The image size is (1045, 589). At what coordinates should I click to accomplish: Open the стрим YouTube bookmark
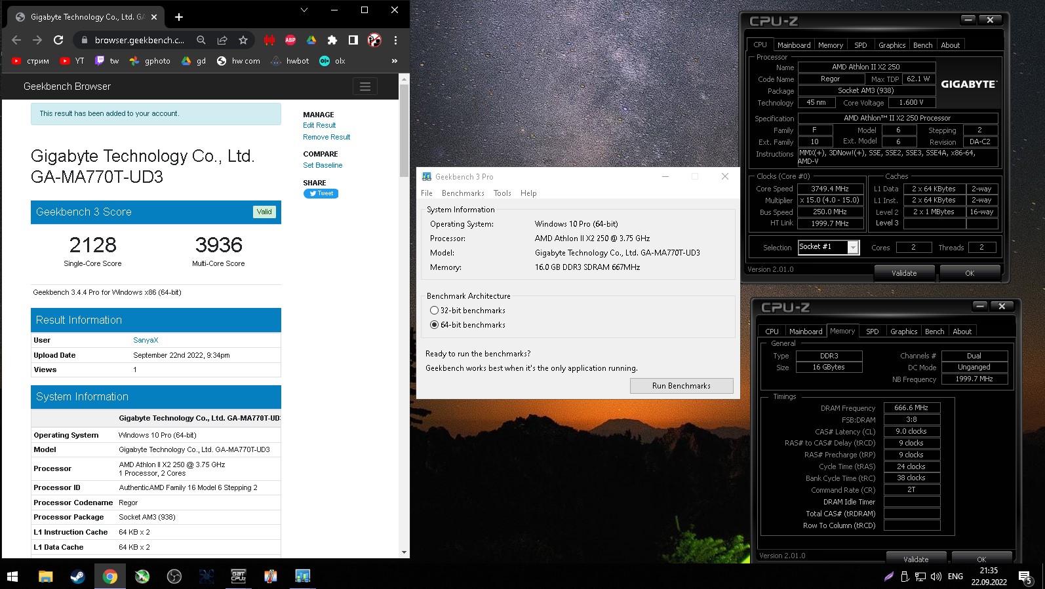pos(30,61)
